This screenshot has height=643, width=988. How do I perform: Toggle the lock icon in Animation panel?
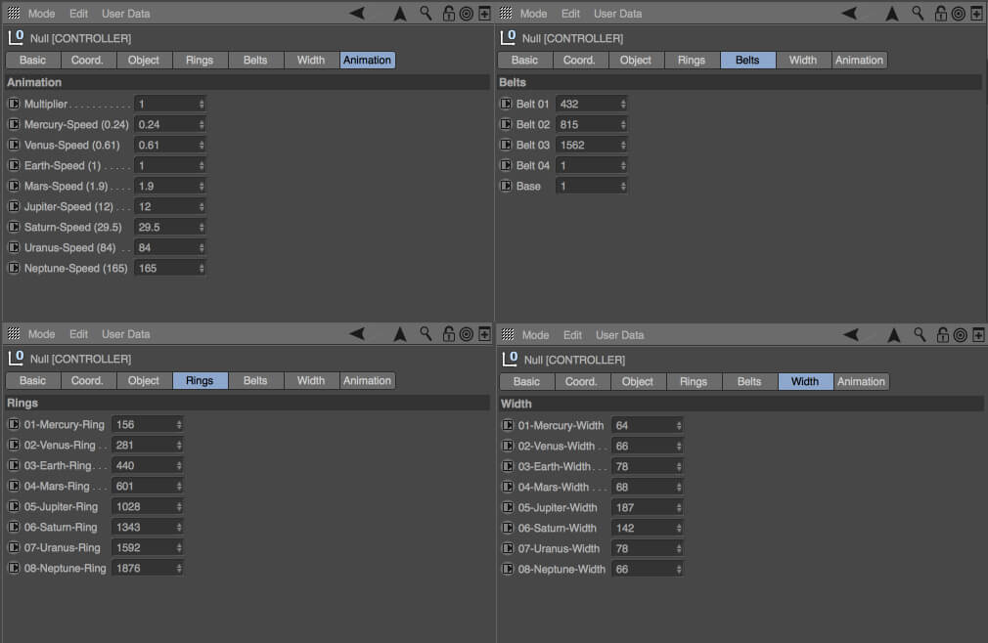pyautogui.click(x=449, y=14)
